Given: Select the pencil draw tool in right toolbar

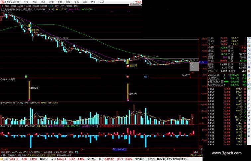Looking at the screenshot, I should (249, 79).
